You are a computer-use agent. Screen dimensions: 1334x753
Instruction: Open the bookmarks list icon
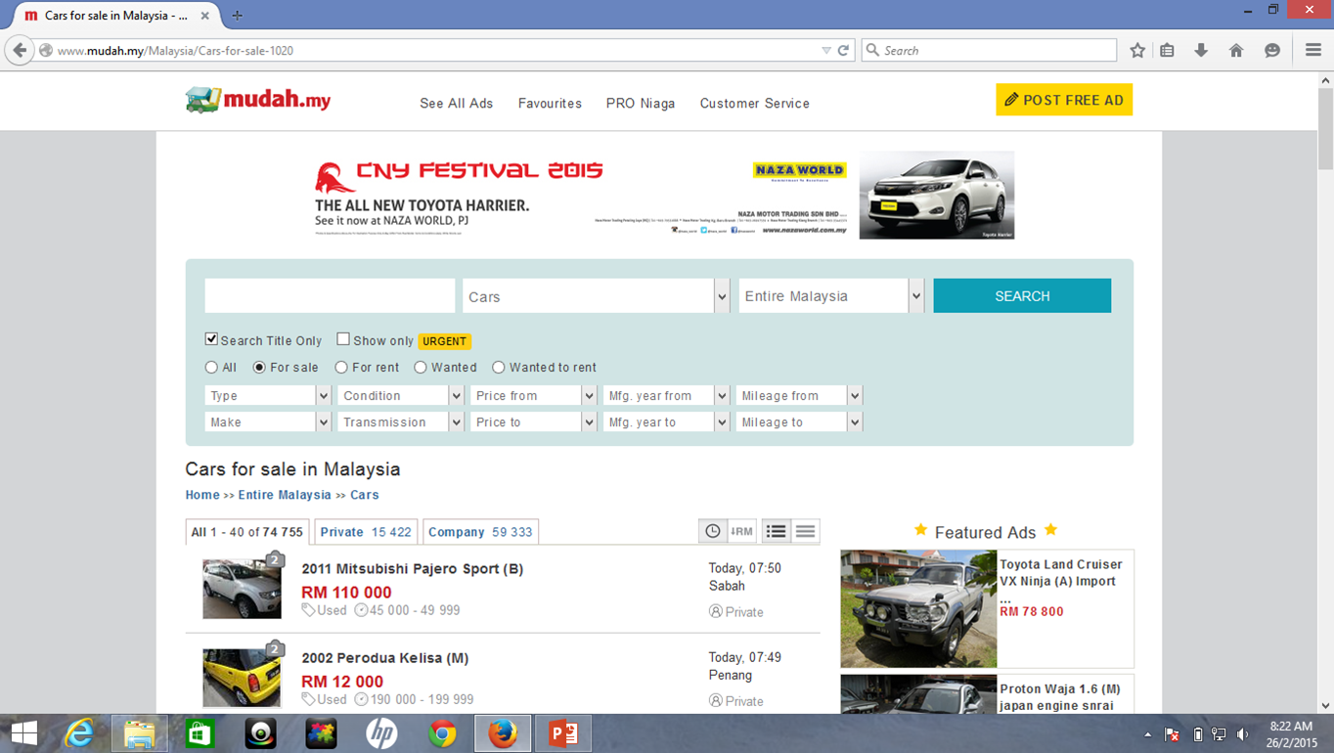pyautogui.click(x=1168, y=50)
